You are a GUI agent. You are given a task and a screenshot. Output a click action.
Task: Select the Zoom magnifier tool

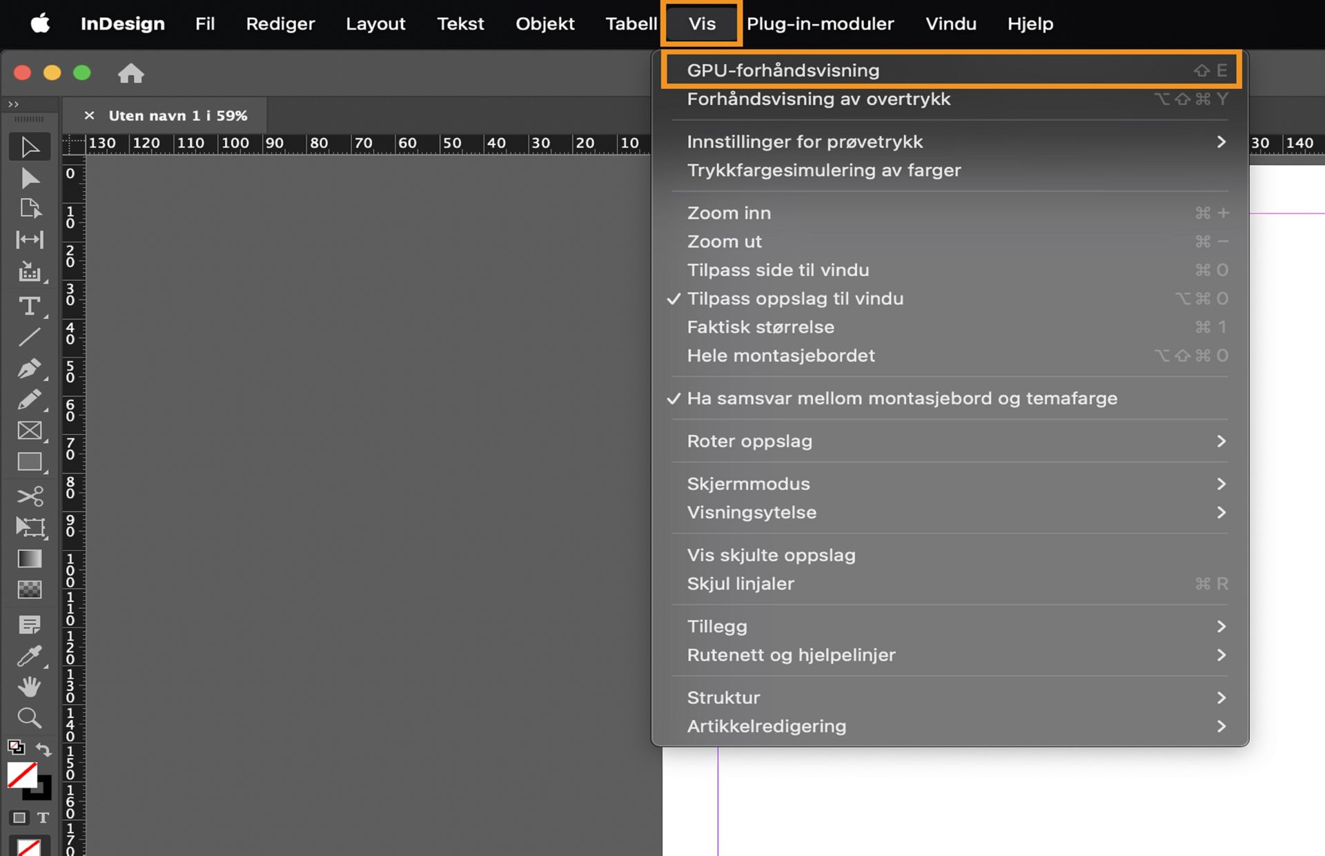(x=29, y=718)
